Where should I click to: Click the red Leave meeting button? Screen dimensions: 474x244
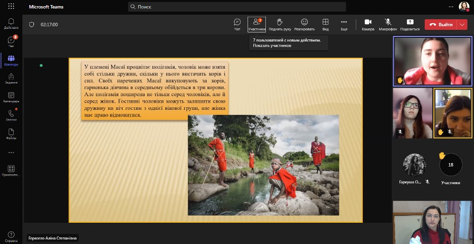[x=441, y=24]
